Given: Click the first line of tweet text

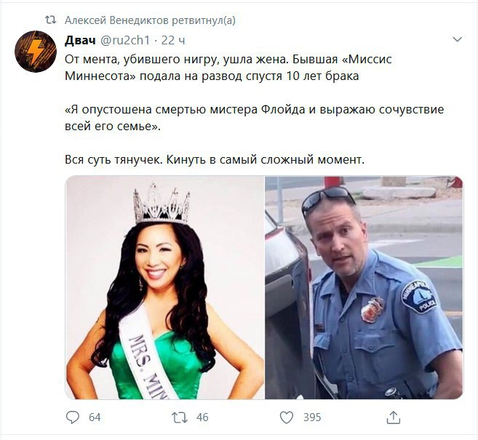Looking at the screenshot, I should [228, 59].
